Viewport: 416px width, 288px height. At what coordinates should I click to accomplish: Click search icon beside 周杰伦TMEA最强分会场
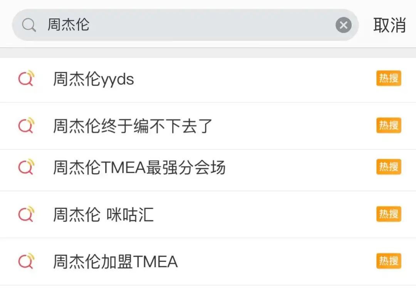[26, 167]
